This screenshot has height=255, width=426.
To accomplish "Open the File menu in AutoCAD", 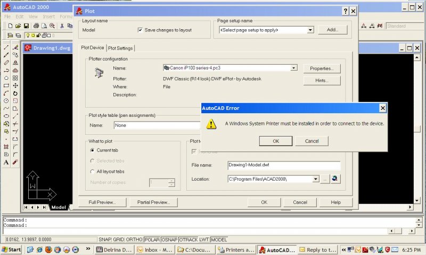I will (7, 16).
